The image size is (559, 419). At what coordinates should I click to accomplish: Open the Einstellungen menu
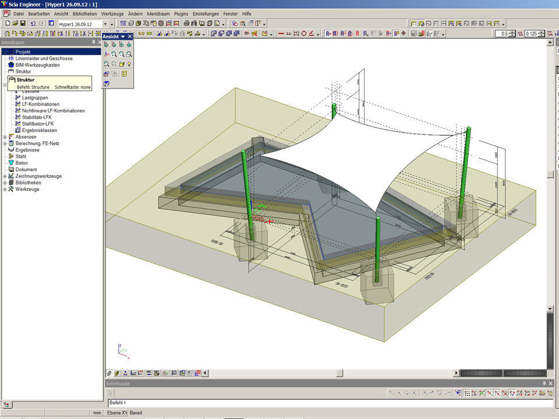206,13
